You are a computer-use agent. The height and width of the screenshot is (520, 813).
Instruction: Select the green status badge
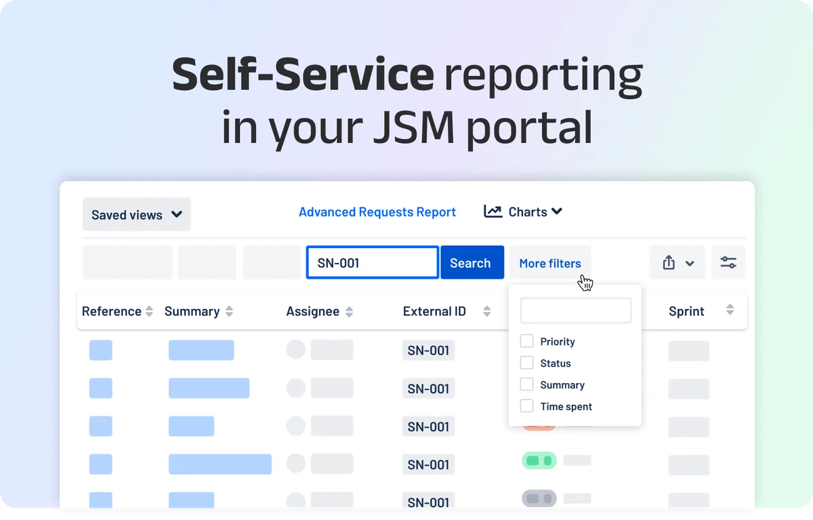[x=539, y=460]
